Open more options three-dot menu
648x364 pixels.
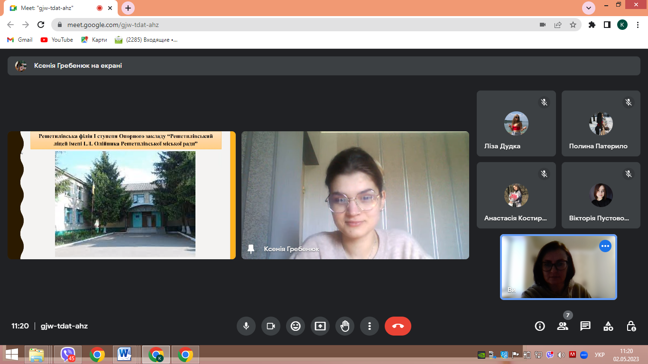pos(370,326)
